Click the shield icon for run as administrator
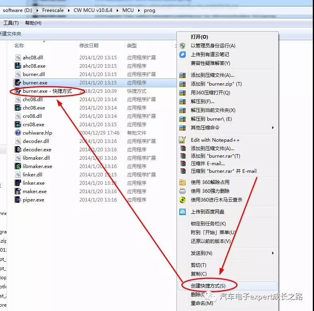This screenshot has height=311, width=314. click(x=183, y=46)
